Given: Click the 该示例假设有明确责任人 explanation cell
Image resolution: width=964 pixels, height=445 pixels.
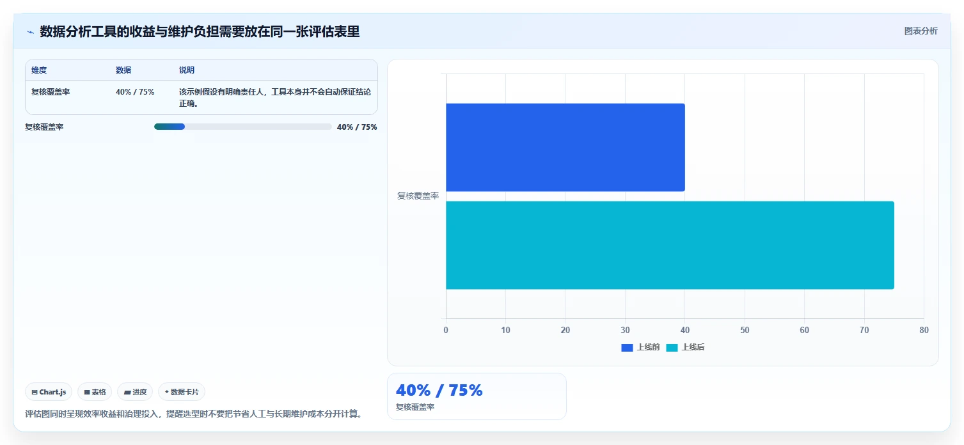Looking at the screenshot, I should coord(274,98).
